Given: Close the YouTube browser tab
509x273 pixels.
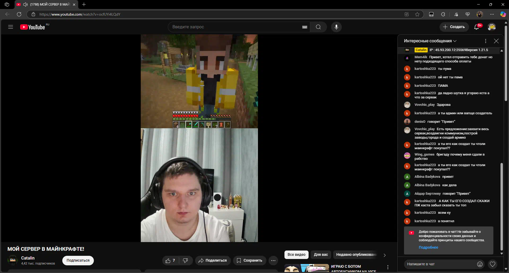Looking at the screenshot, I should pos(74,4).
